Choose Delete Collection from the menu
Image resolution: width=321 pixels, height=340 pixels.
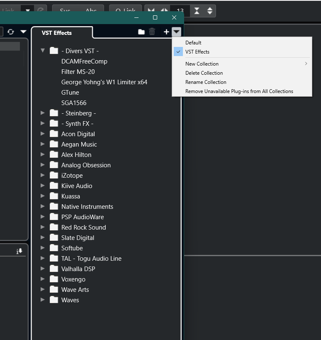click(x=204, y=73)
